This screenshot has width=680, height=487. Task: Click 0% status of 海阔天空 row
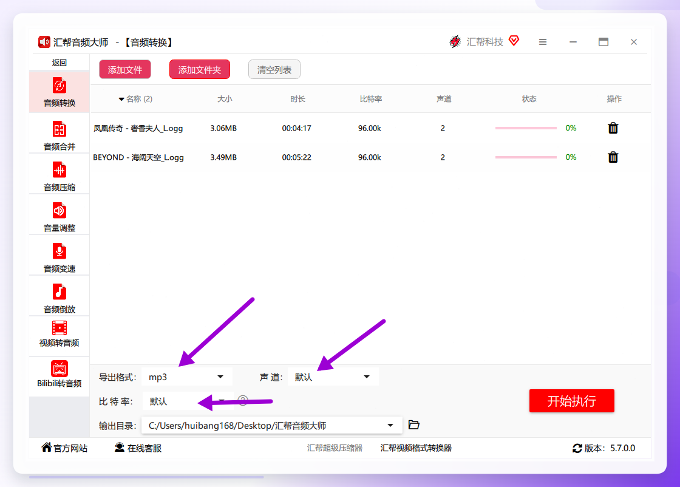[571, 157]
